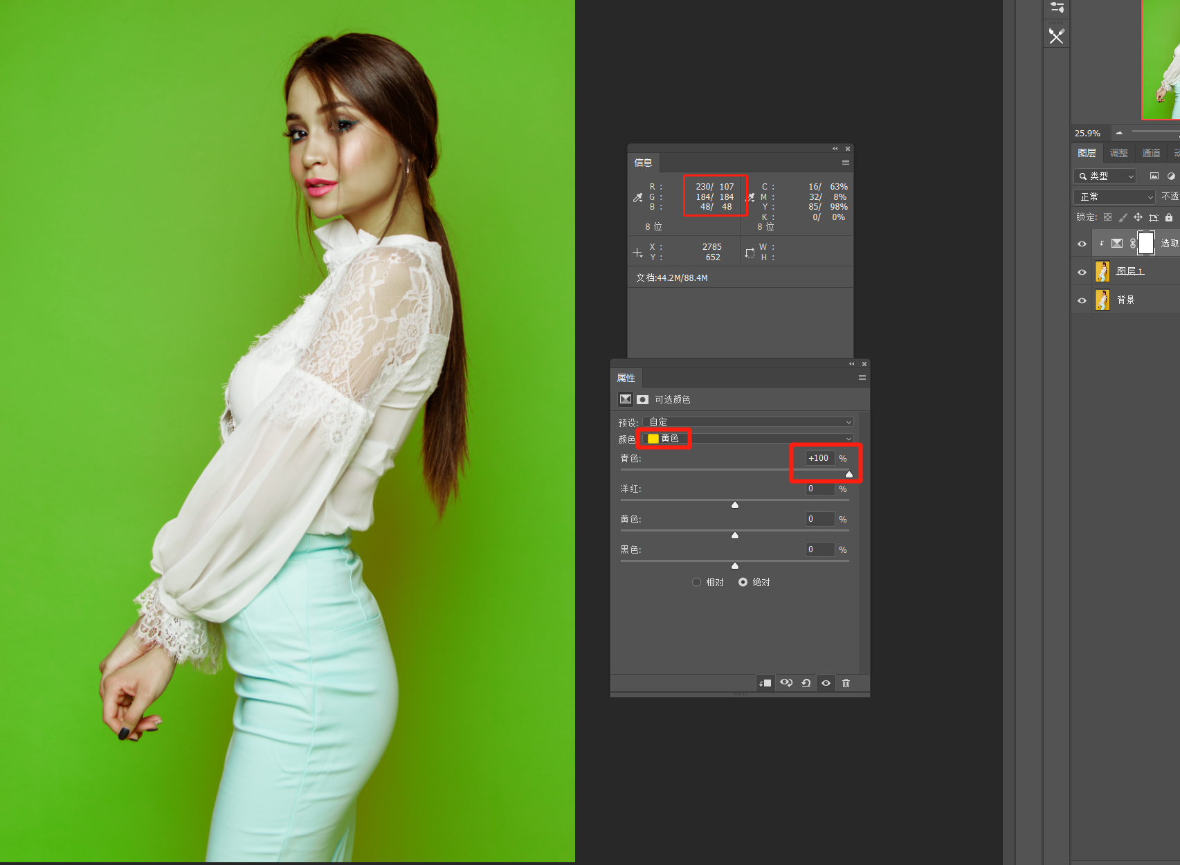Switch to the 通道 (Channels) tab

(1151, 153)
